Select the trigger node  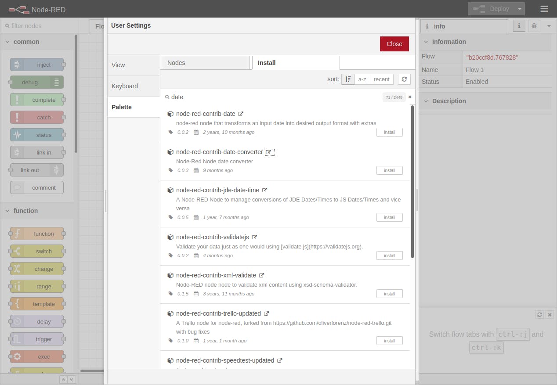click(37, 339)
